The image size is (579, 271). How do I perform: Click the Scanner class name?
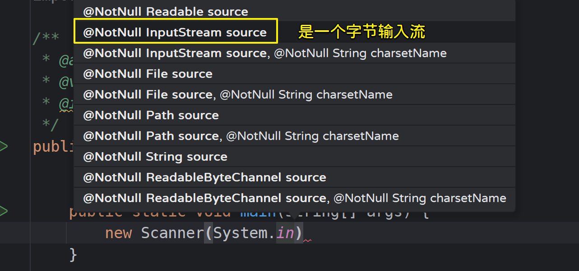pyautogui.click(x=172, y=233)
